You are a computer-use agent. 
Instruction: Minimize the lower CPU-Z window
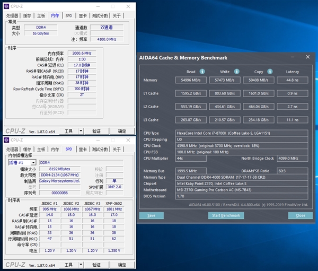(x=98, y=140)
